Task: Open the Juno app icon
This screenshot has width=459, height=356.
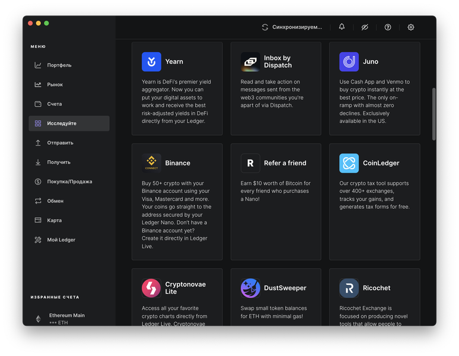Action: (349, 62)
